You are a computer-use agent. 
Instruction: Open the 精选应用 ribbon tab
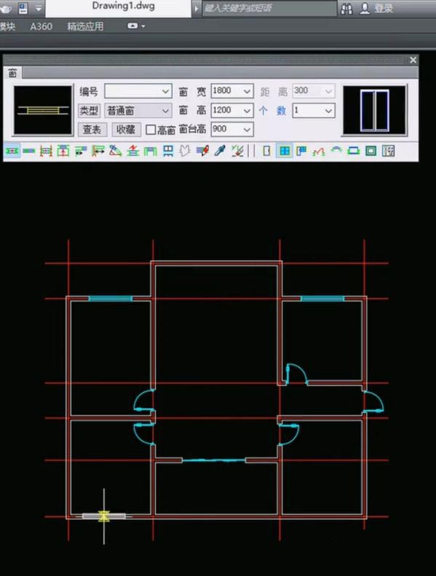[85, 26]
